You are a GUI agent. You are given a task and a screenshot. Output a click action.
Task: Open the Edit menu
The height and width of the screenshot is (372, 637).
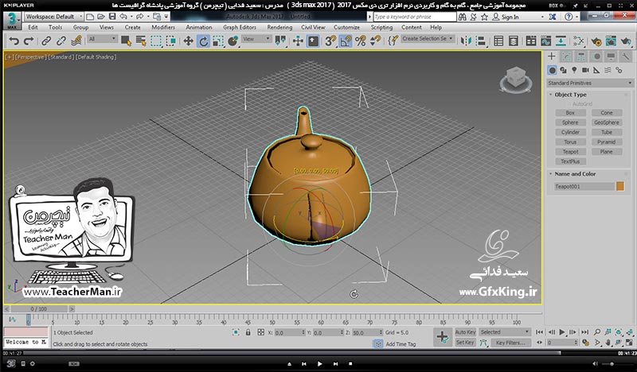33,27
